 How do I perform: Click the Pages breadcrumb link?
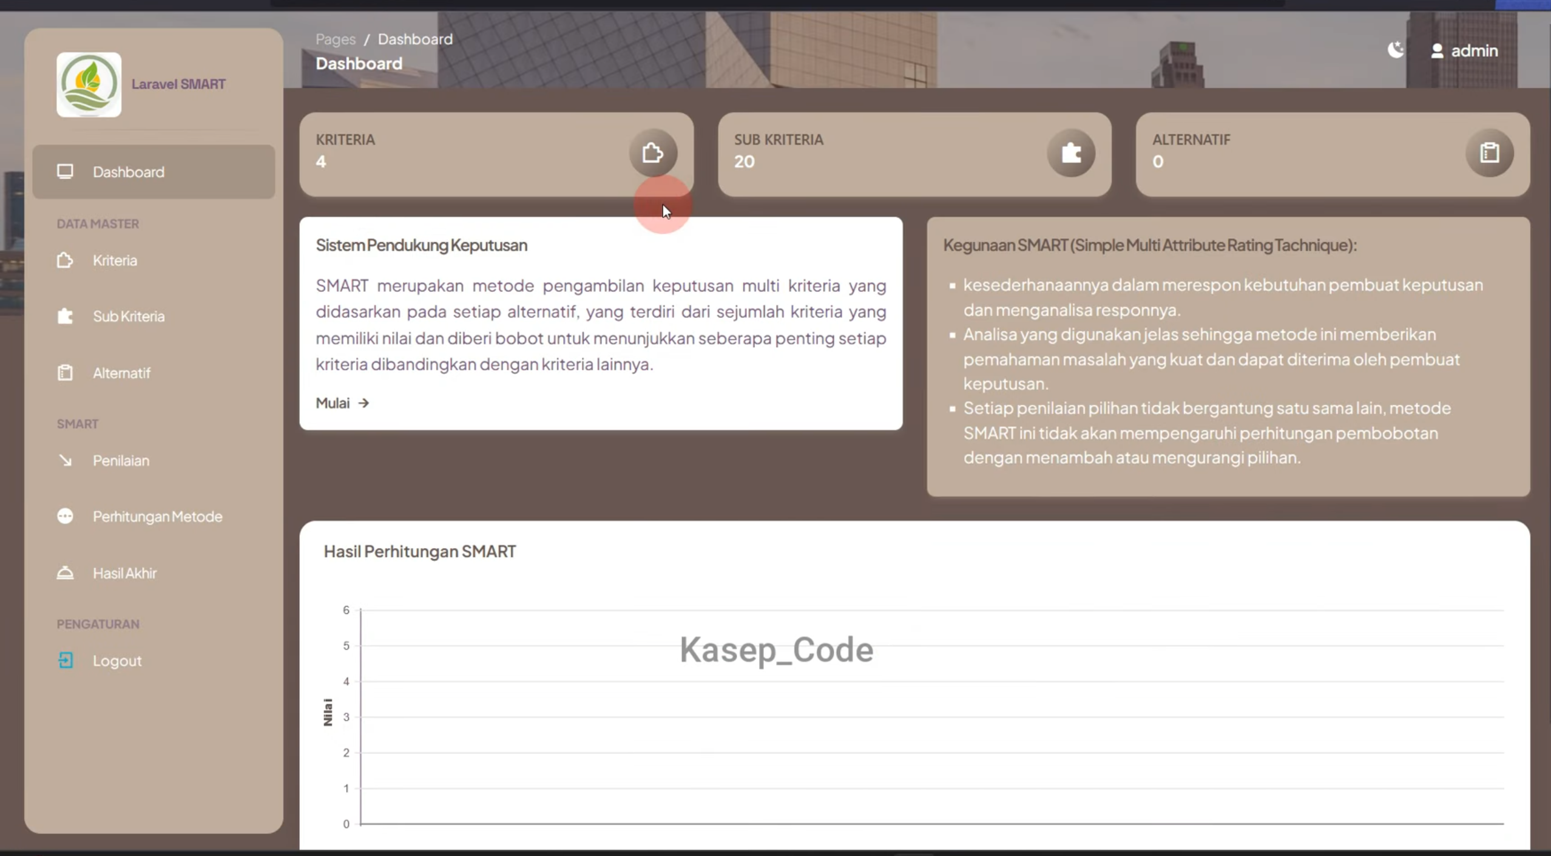point(336,39)
